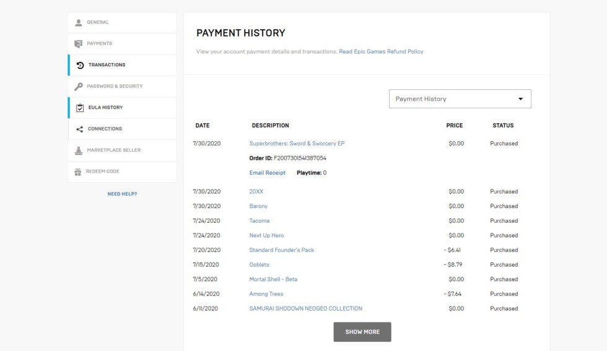Image resolution: width=607 pixels, height=351 pixels.
Task: Click the $0.00 price in Tacoma row
Action: point(456,220)
